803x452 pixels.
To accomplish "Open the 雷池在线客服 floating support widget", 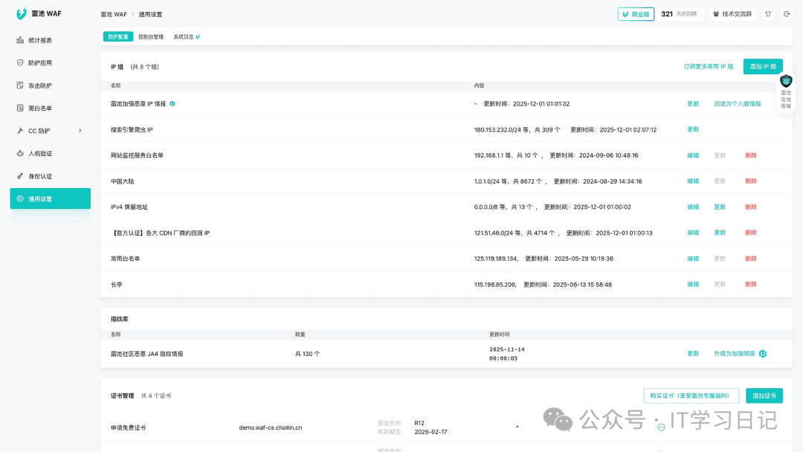I will [786, 92].
